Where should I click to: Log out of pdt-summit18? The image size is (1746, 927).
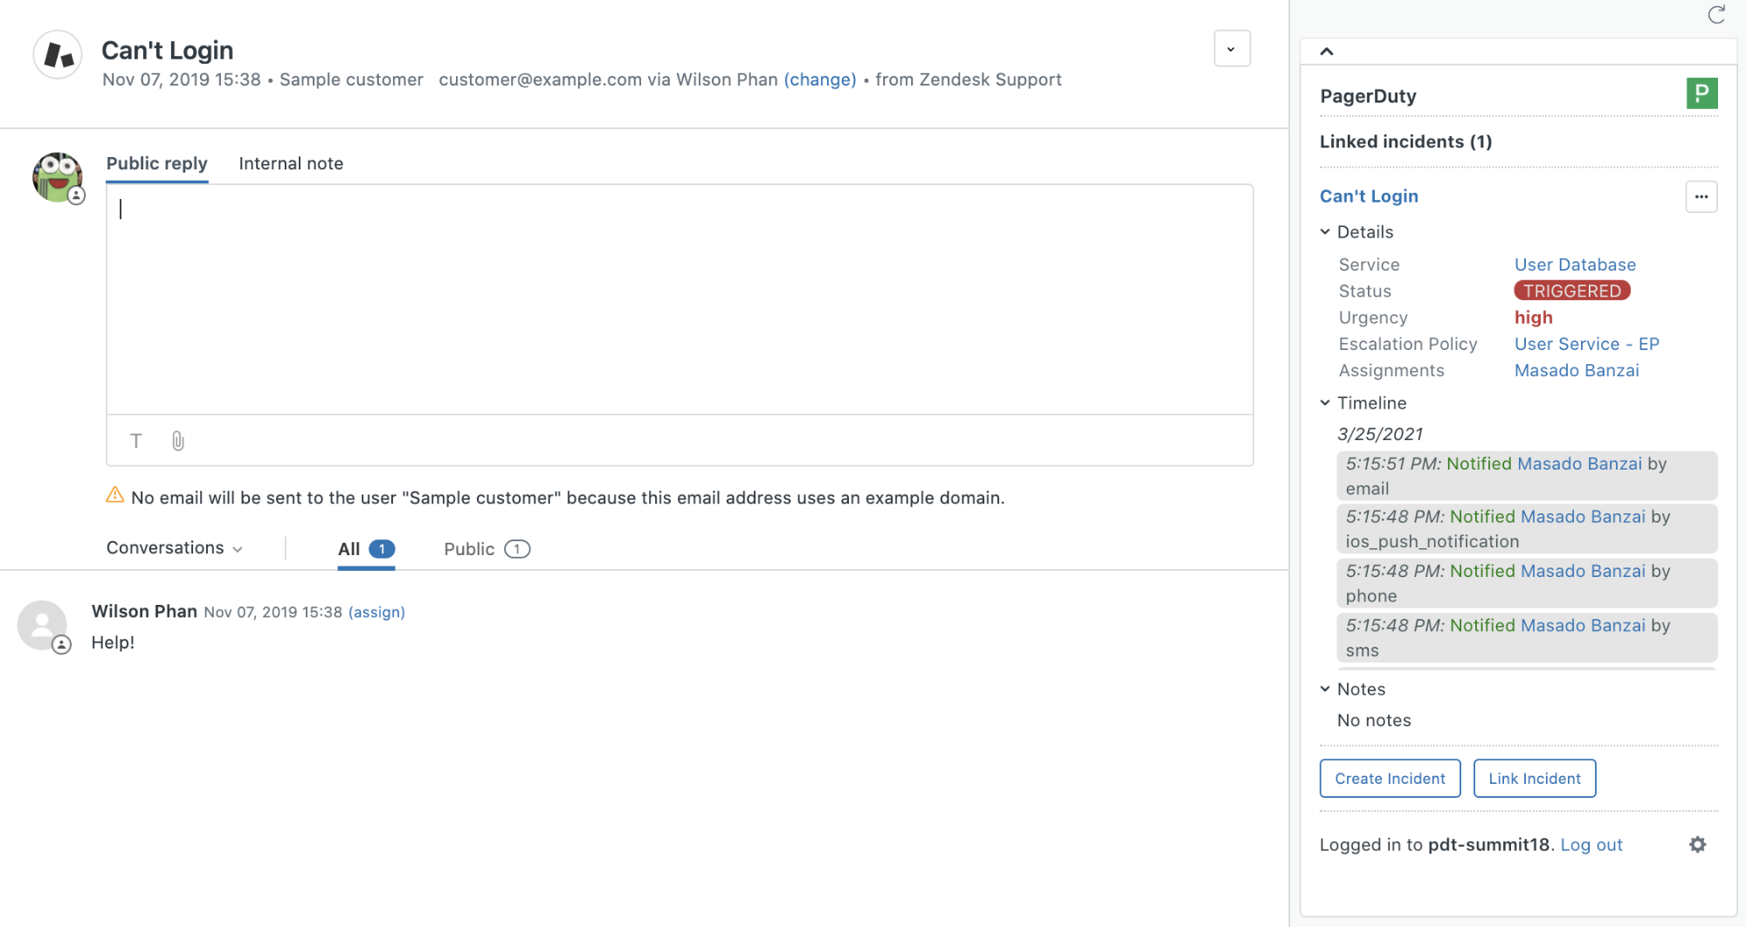1591,844
